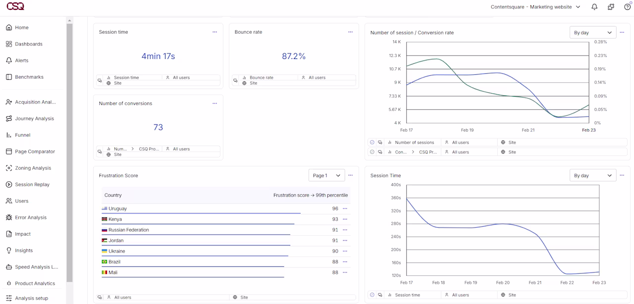
Task: Open options for Uruguay row
Action: click(345, 208)
